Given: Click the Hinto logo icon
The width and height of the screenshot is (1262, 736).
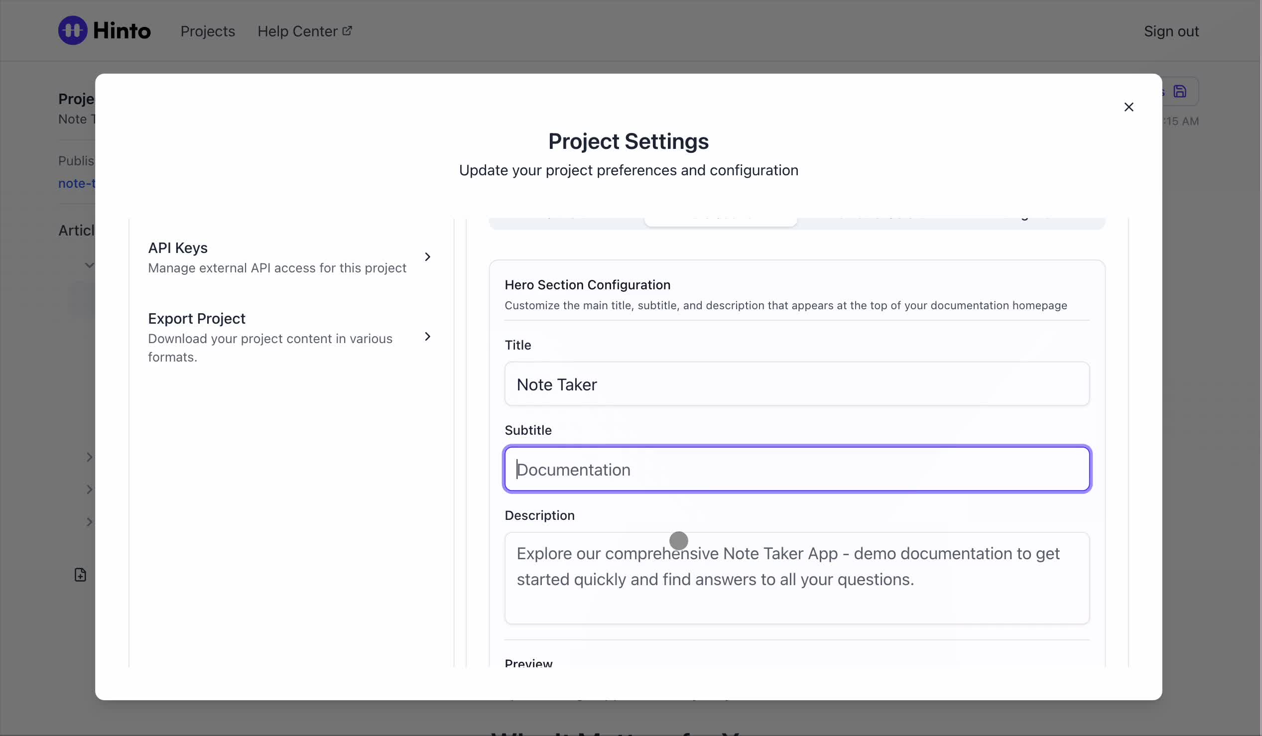Looking at the screenshot, I should pos(73,30).
